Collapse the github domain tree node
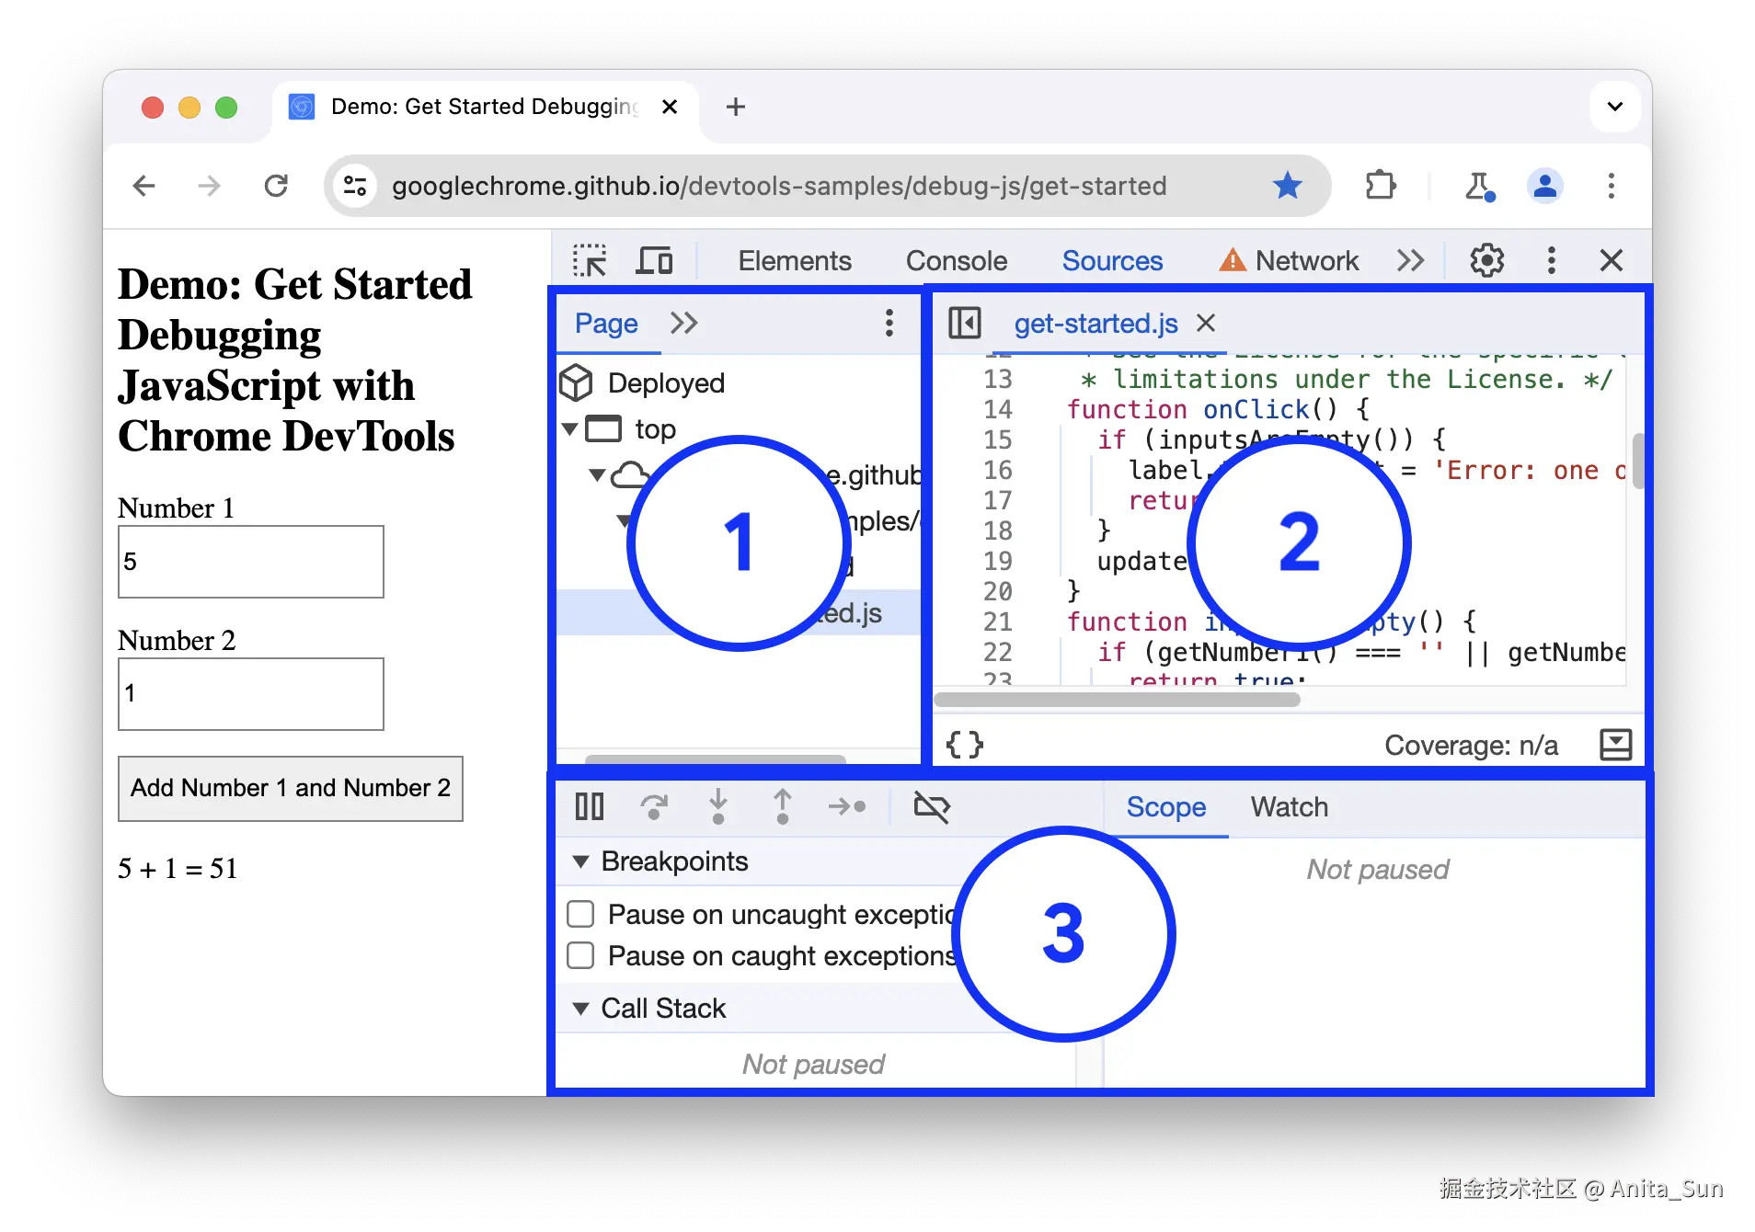Screen dimensions: 1755x1232 (598, 475)
